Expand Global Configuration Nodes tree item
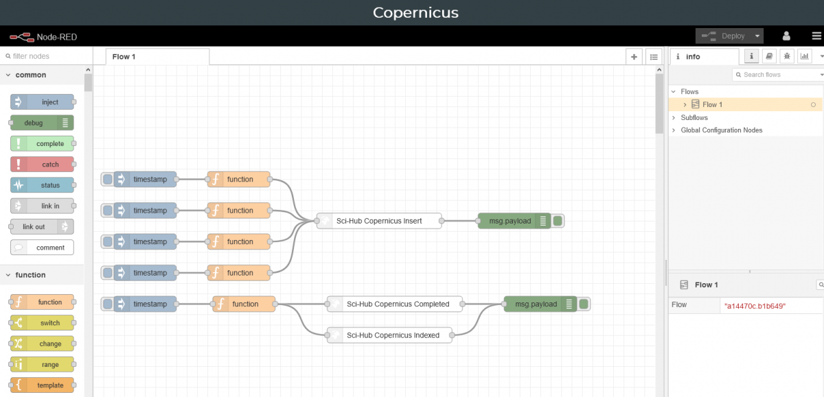 click(x=674, y=130)
